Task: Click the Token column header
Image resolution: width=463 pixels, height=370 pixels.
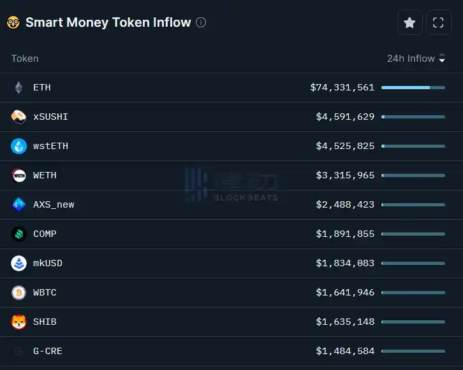Action: point(25,59)
